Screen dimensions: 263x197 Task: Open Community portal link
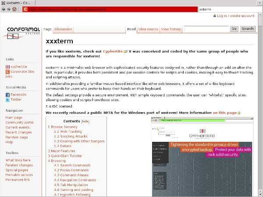[19, 123]
